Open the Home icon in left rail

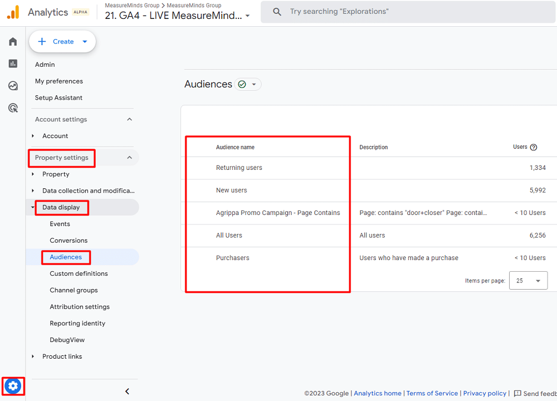[x=13, y=42]
